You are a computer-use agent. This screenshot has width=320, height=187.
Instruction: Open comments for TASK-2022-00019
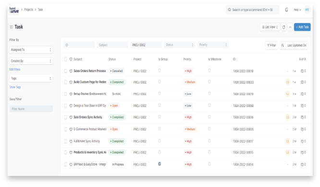[x=303, y=94]
